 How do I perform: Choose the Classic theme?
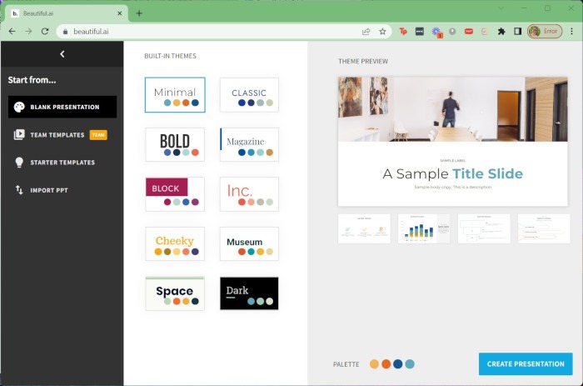[249, 95]
